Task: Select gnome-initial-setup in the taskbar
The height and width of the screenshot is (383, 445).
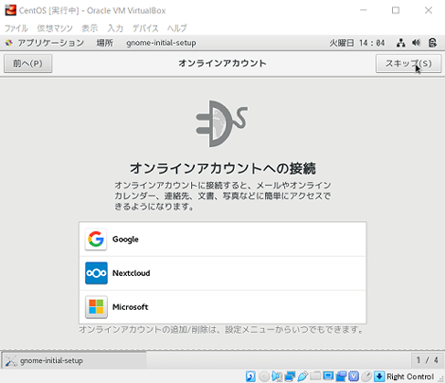Action: [74, 360]
